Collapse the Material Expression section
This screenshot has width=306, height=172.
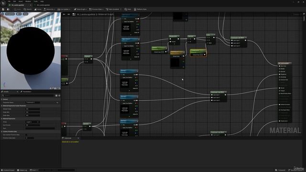(x=2, y=118)
